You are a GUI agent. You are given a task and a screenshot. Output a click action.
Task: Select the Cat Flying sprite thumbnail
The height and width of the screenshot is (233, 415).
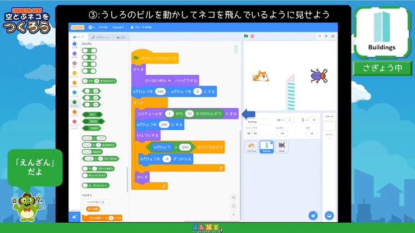pos(251,147)
